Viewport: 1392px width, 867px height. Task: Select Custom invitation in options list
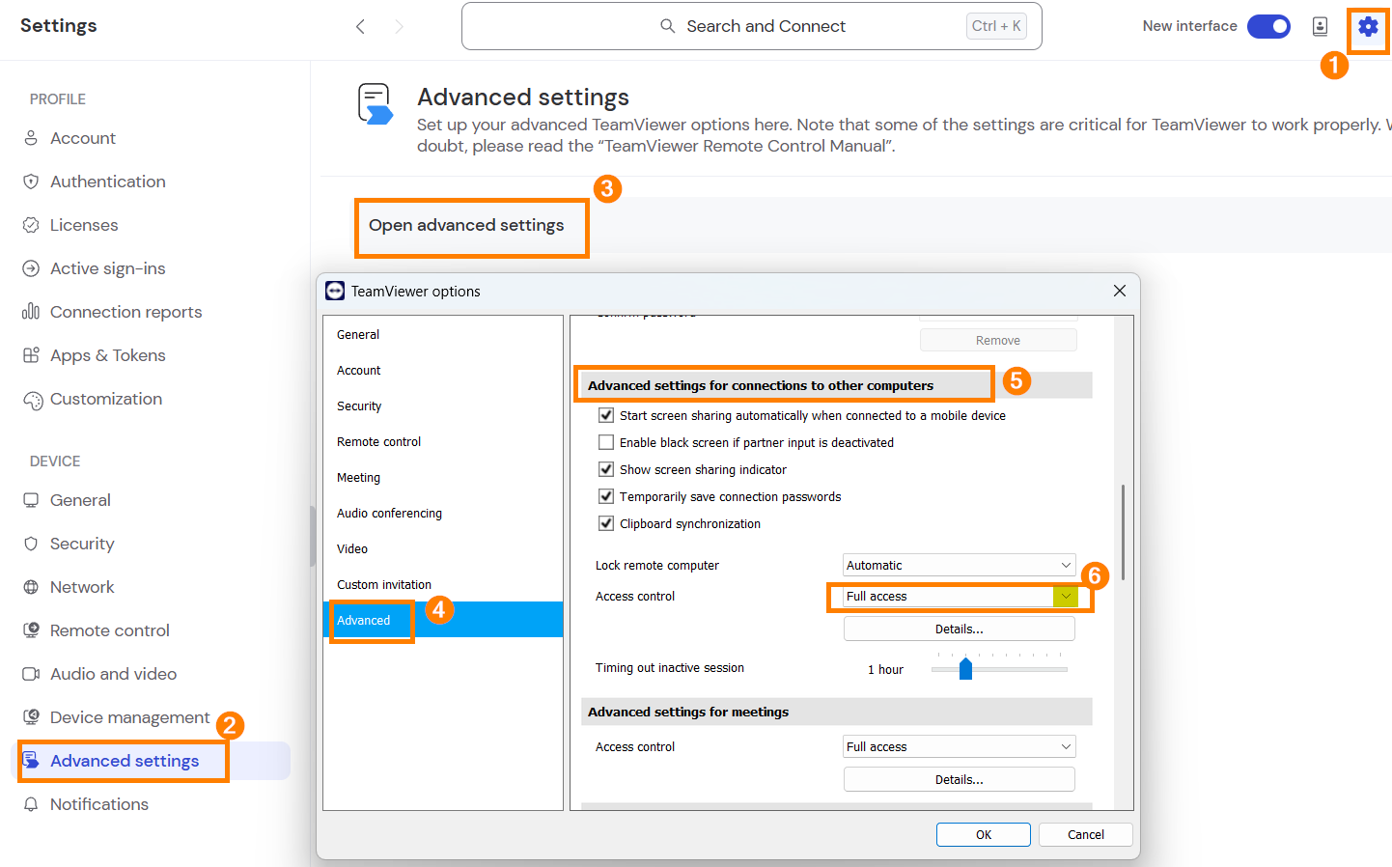click(443, 584)
